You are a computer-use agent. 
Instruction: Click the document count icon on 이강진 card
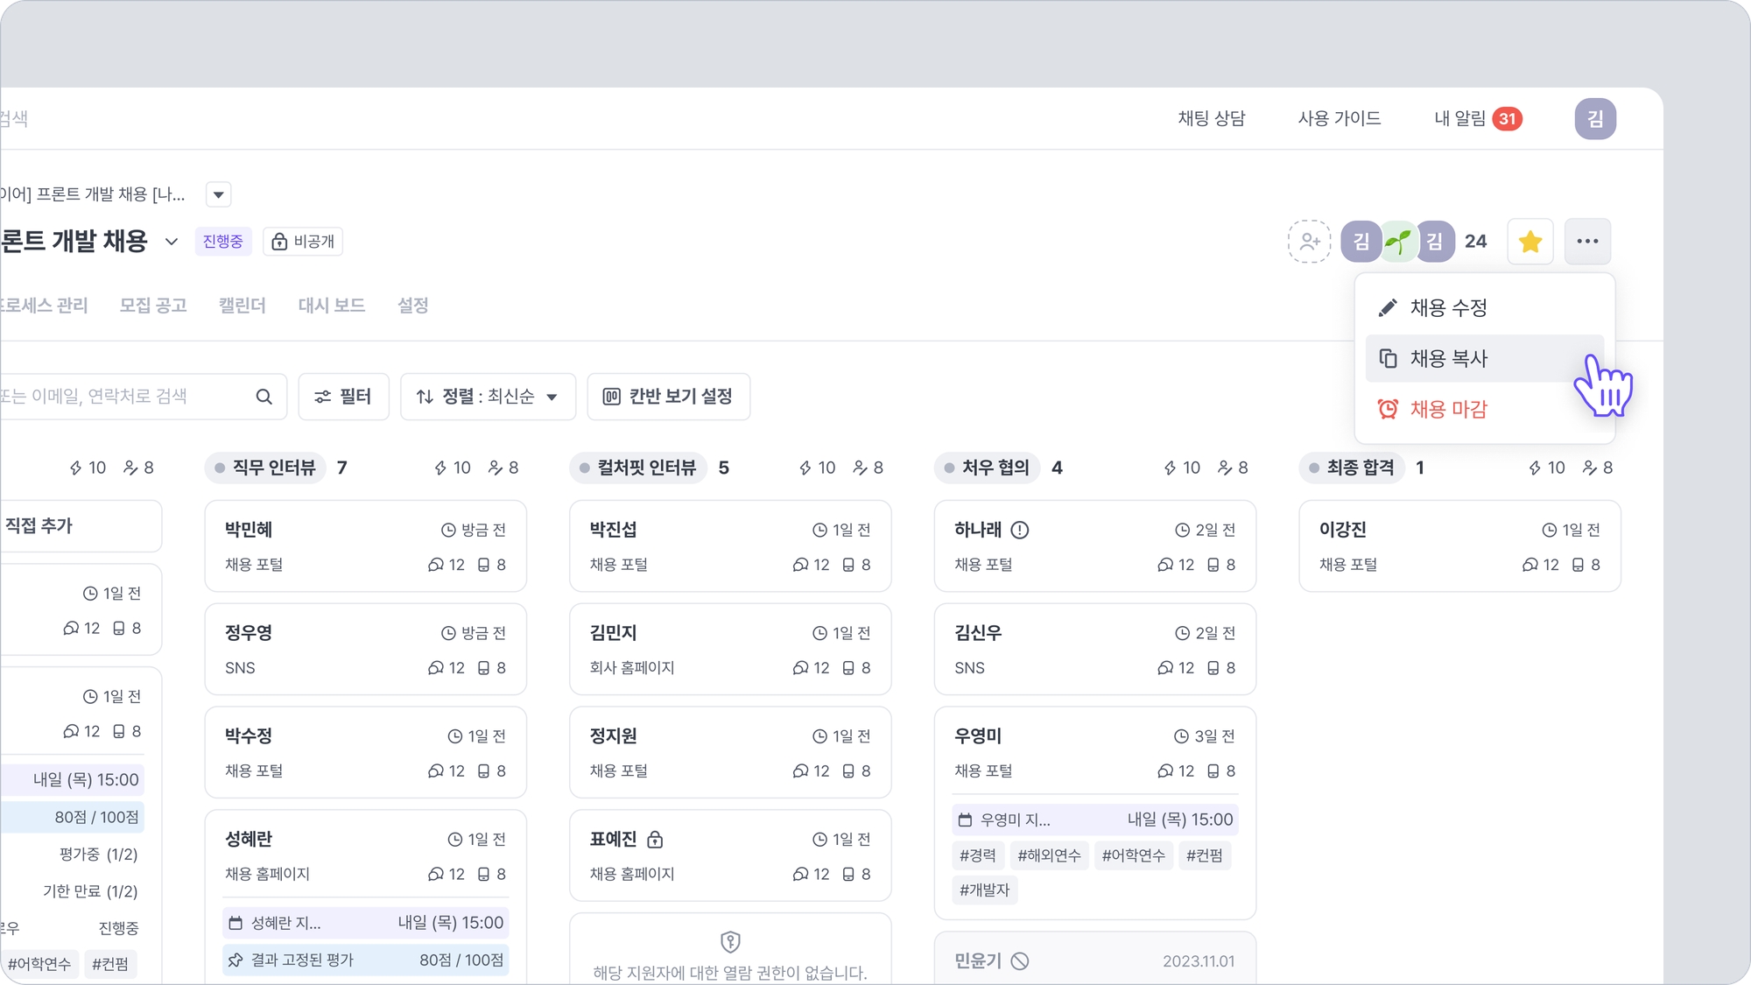(1578, 566)
